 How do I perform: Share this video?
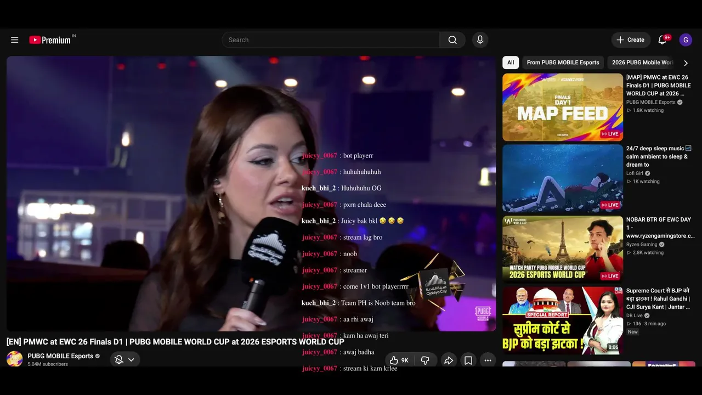point(449,360)
